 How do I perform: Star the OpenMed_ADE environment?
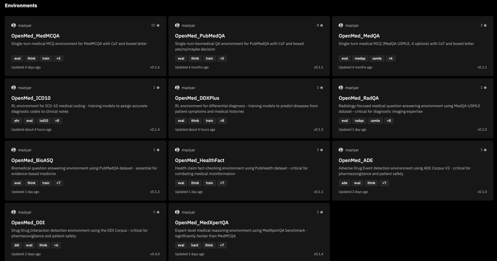[485, 150]
